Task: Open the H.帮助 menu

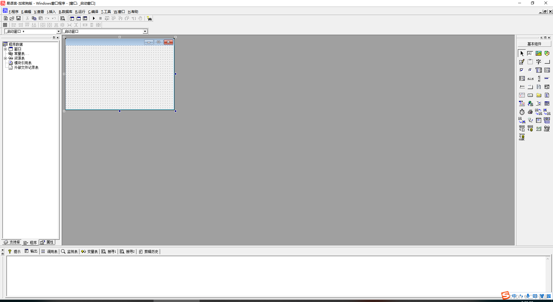Action: 133,12
